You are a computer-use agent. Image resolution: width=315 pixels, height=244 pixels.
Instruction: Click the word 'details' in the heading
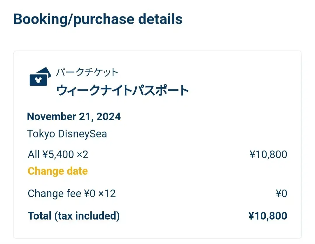(160, 19)
